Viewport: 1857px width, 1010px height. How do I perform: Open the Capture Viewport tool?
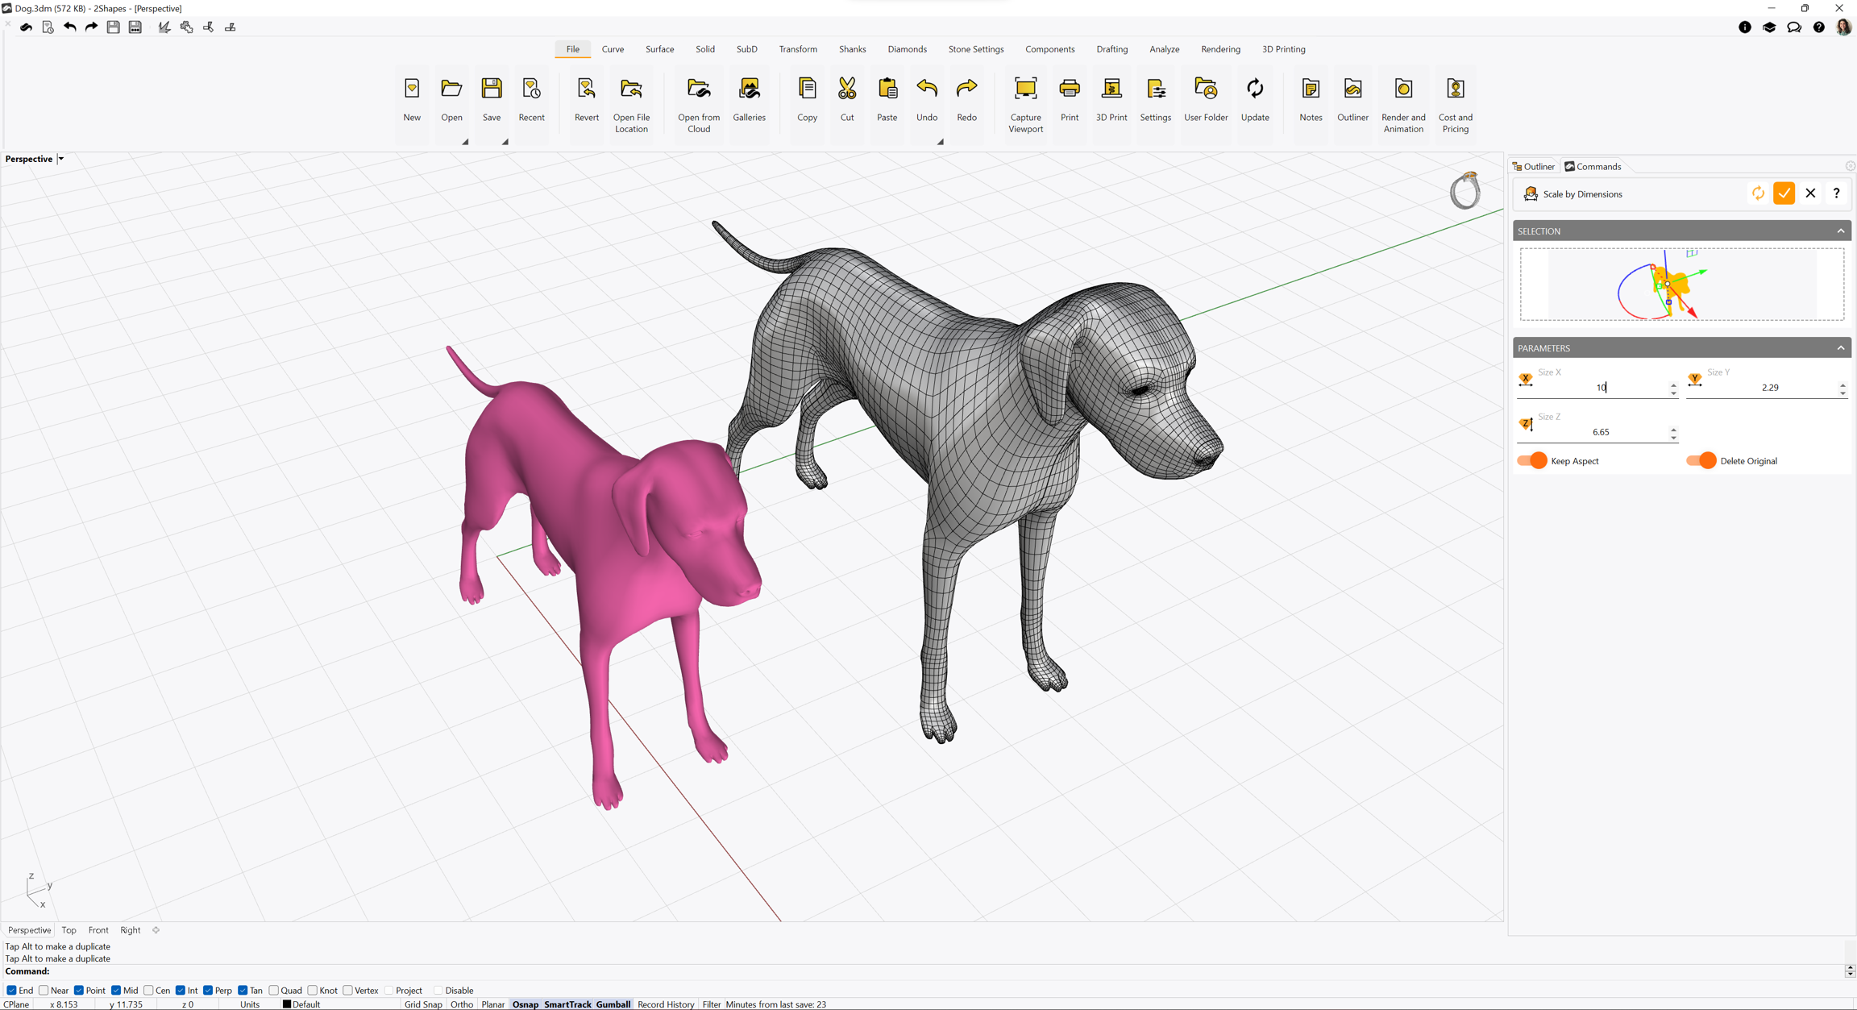point(1025,90)
